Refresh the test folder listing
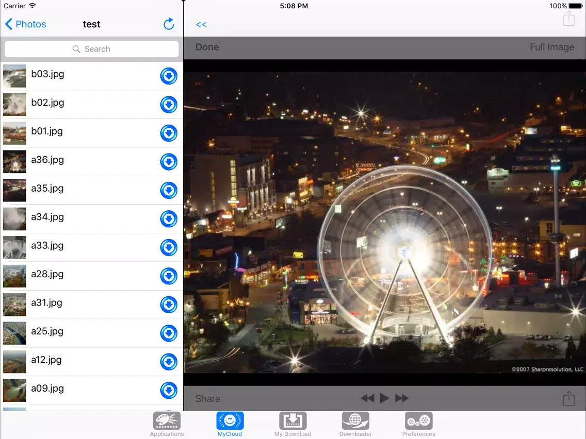Screen dimensions: 586x439 point(169,24)
